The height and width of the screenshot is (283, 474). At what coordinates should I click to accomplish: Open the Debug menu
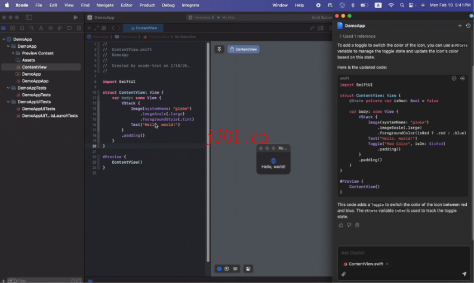point(168,5)
